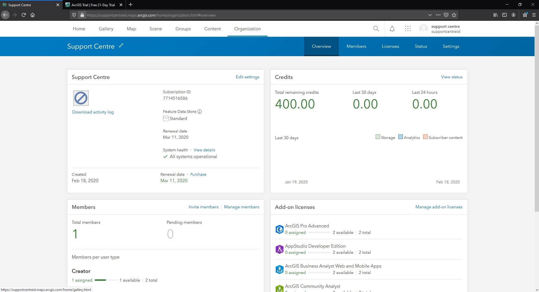The height and width of the screenshot is (292, 539).
Task: Click the Creator license usage bar
Action: point(106,280)
